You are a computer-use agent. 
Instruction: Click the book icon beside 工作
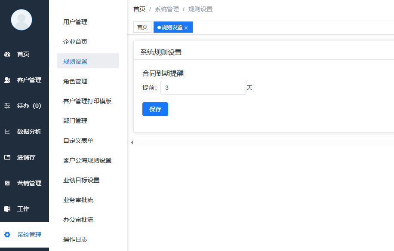pyautogui.click(x=7, y=209)
